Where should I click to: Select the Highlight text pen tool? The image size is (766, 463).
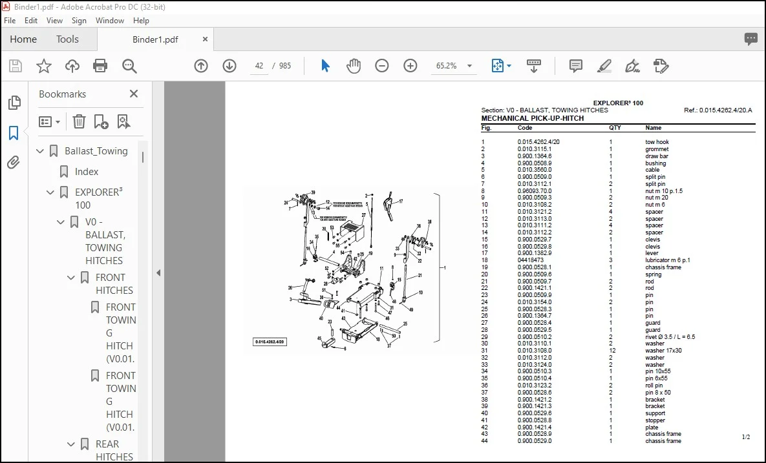click(x=604, y=66)
